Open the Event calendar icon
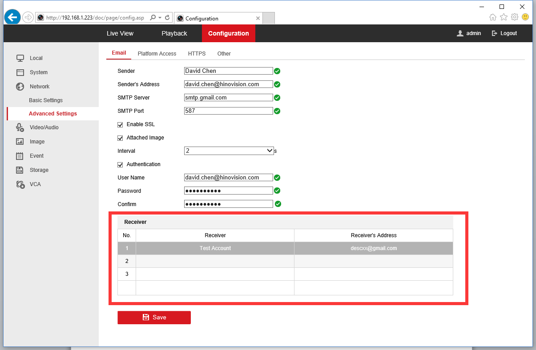536x350 pixels. click(20, 156)
